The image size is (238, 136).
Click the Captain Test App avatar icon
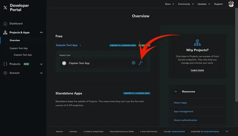click(x=64, y=63)
